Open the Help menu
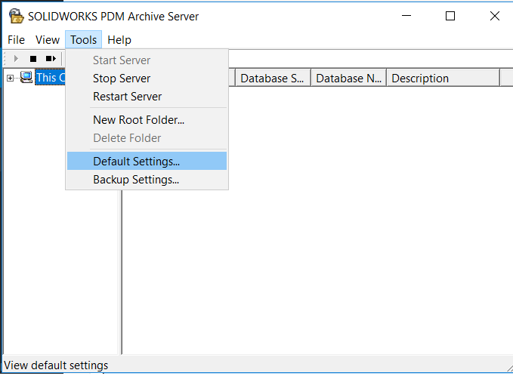 point(119,40)
